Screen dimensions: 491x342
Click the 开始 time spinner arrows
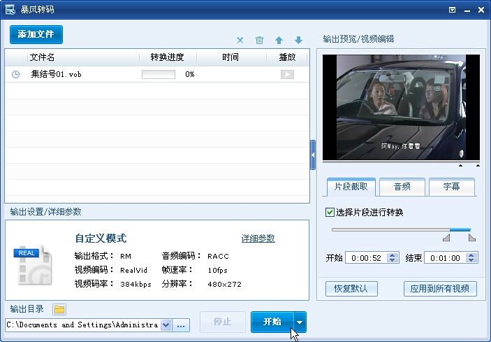(393, 258)
